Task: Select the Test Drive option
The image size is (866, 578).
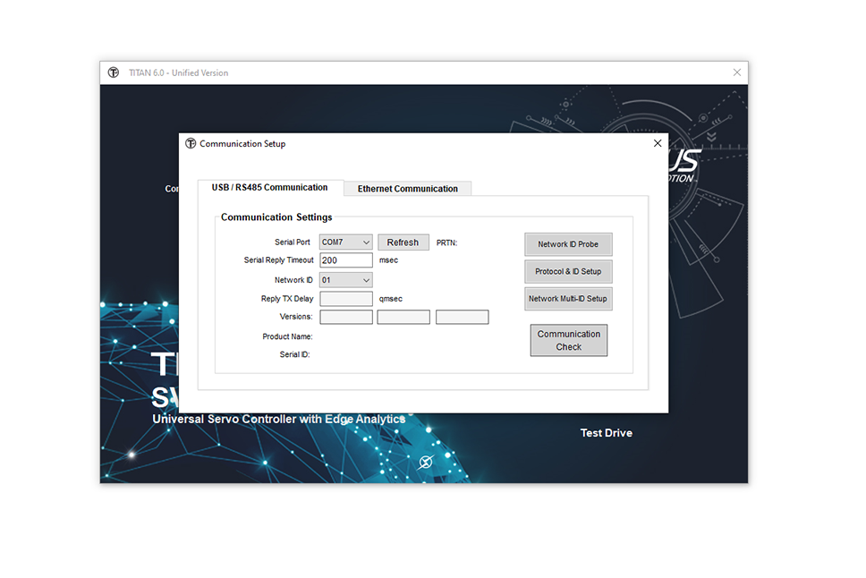Action: (x=606, y=433)
